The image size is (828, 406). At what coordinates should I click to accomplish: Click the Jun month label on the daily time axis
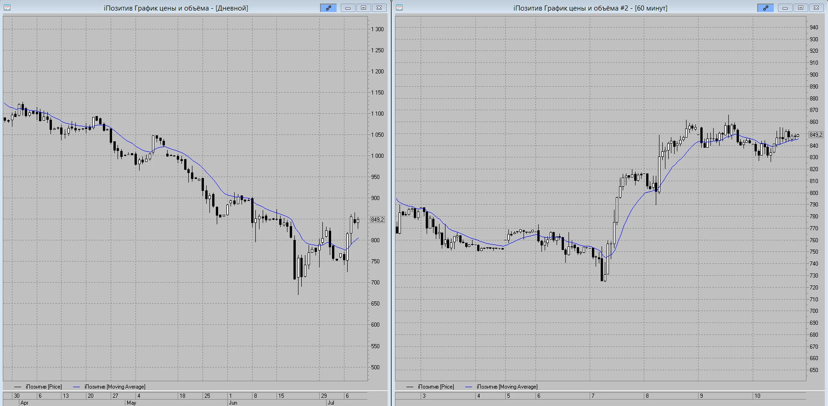233,403
